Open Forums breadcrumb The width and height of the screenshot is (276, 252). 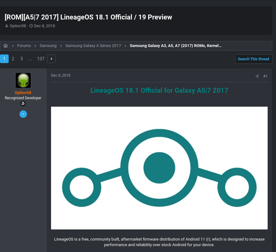pos(24,46)
